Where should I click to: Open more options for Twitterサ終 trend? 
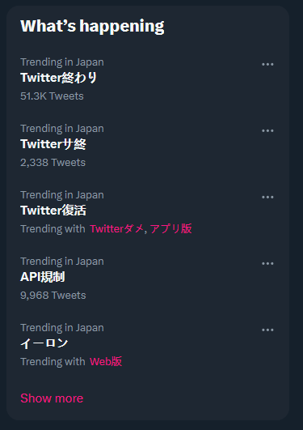267,131
